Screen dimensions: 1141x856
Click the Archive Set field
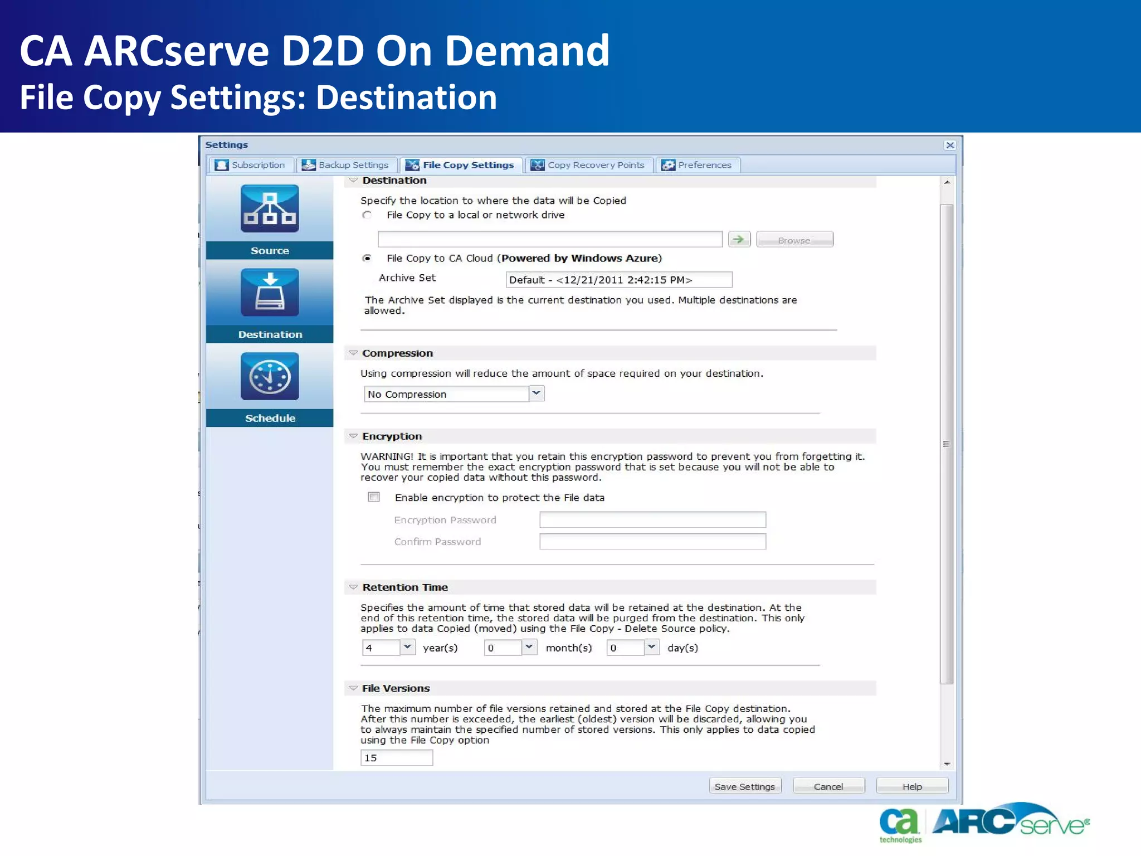point(619,279)
